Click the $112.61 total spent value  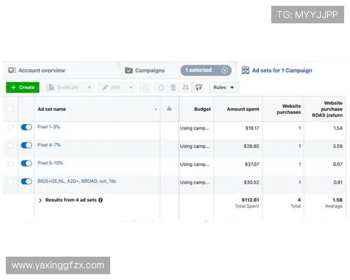click(x=250, y=200)
